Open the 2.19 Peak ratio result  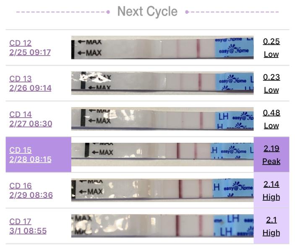tap(272, 155)
